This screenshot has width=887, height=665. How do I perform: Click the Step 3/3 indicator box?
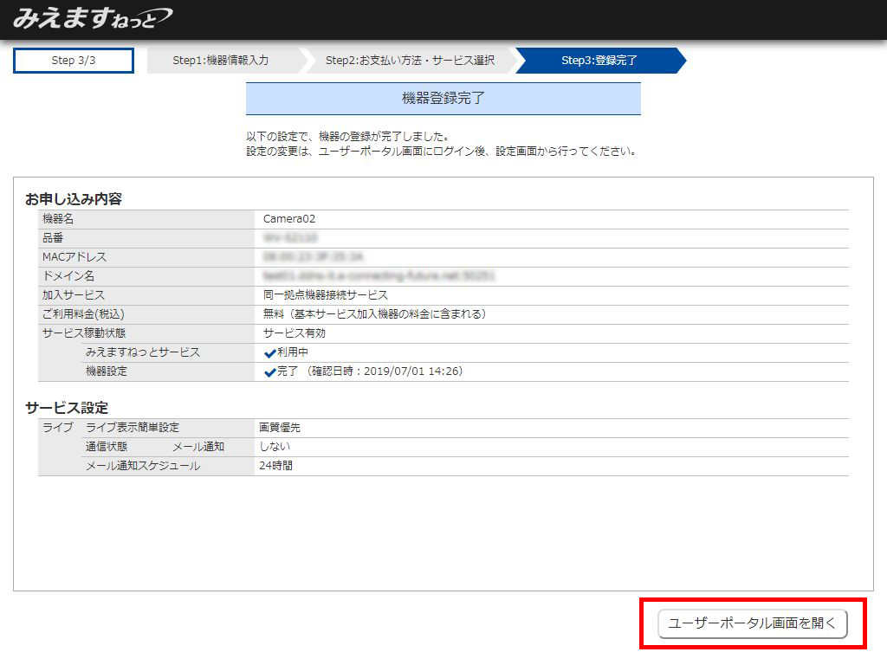(x=74, y=61)
